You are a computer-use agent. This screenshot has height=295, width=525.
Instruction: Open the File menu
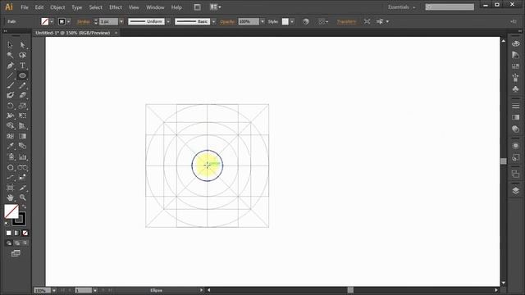click(25, 7)
